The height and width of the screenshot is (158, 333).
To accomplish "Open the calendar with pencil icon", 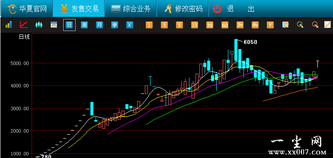I will coord(285,25).
